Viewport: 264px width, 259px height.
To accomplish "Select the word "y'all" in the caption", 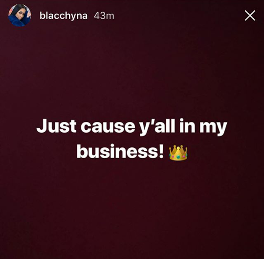I will pos(157,126).
